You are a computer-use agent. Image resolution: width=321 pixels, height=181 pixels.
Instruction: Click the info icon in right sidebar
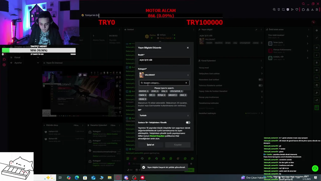[317, 30]
